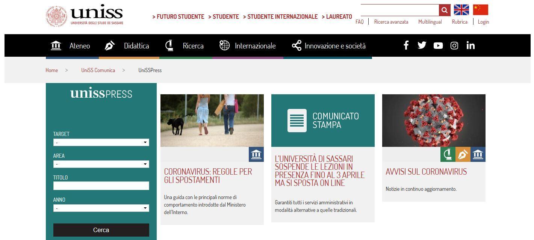This screenshot has height=240, width=534.
Task: Open the YouTube channel icon
Action: [438, 45]
